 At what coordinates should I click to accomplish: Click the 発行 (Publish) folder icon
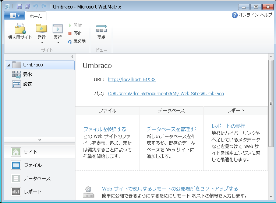(x=41, y=28)
